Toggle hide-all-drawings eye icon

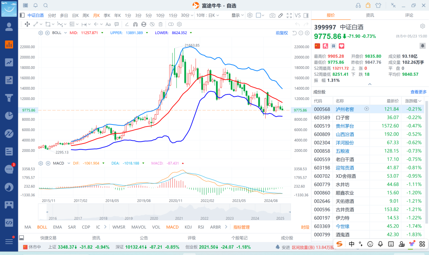152,24
